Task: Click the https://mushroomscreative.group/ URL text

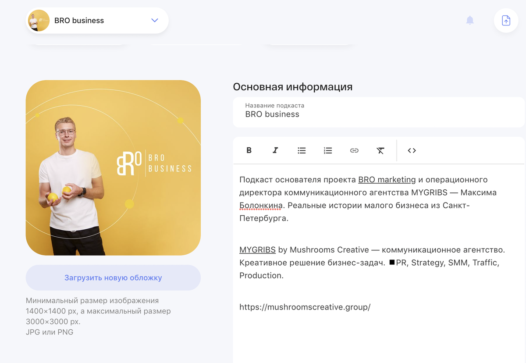Action: (x=305, y=307)
